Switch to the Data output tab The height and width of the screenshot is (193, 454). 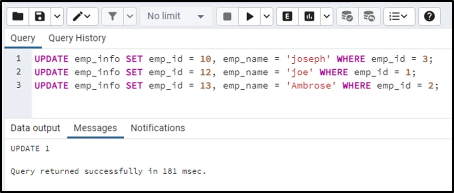pyautogui.click(x=36, y=128)
